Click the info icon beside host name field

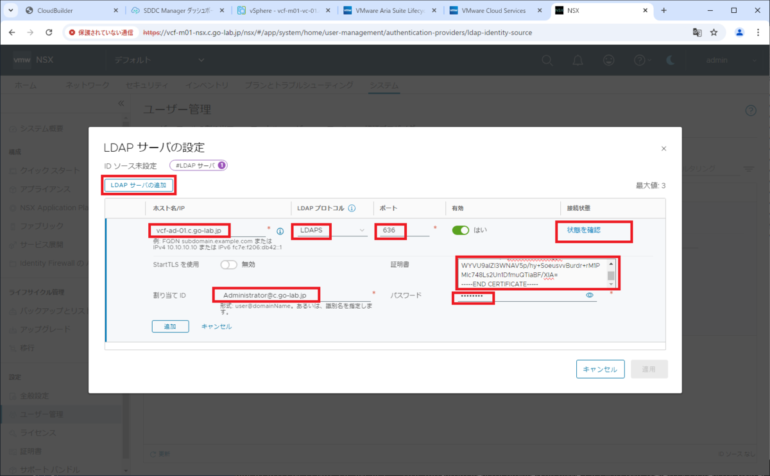pyautogui.click(x=280, y=231)
